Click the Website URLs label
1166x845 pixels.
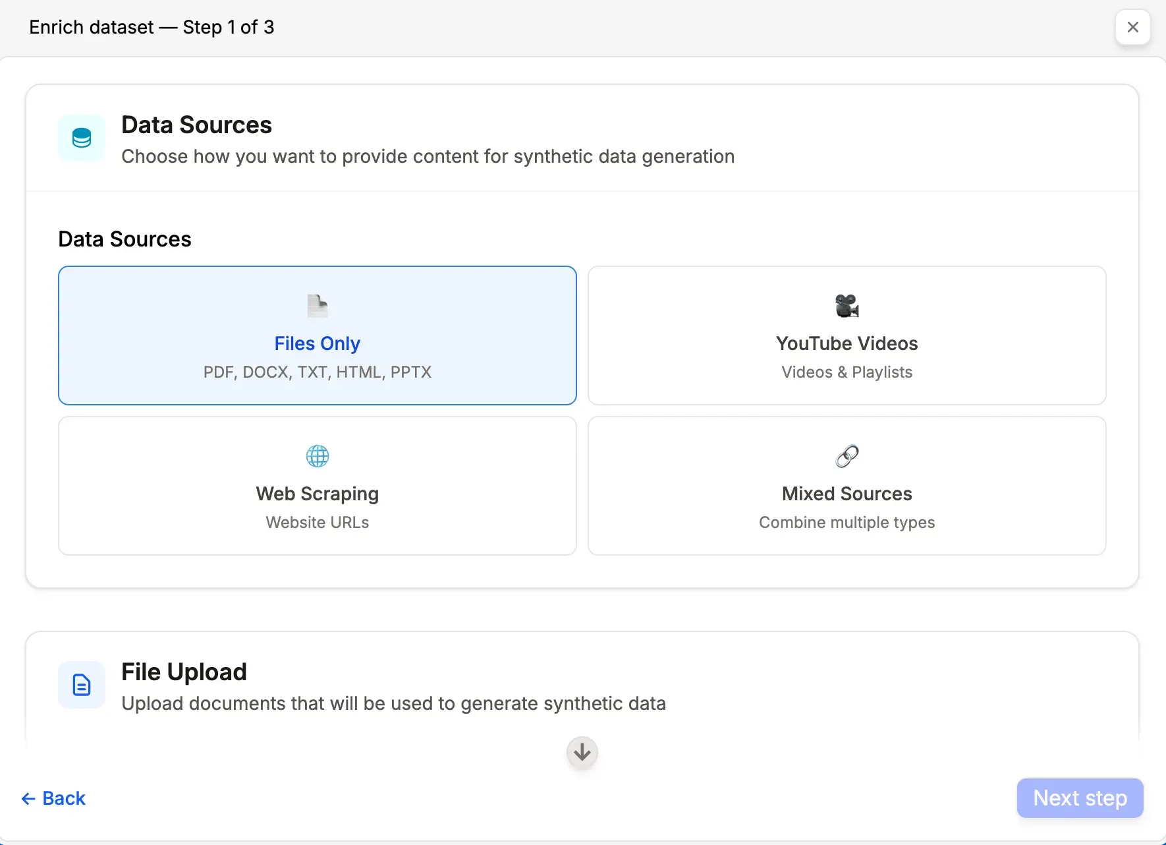tap(317, 522)
